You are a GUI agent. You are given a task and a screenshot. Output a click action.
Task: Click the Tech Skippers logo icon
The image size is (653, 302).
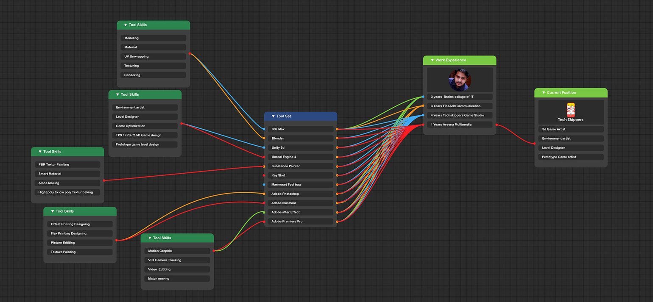pos(570,110)
